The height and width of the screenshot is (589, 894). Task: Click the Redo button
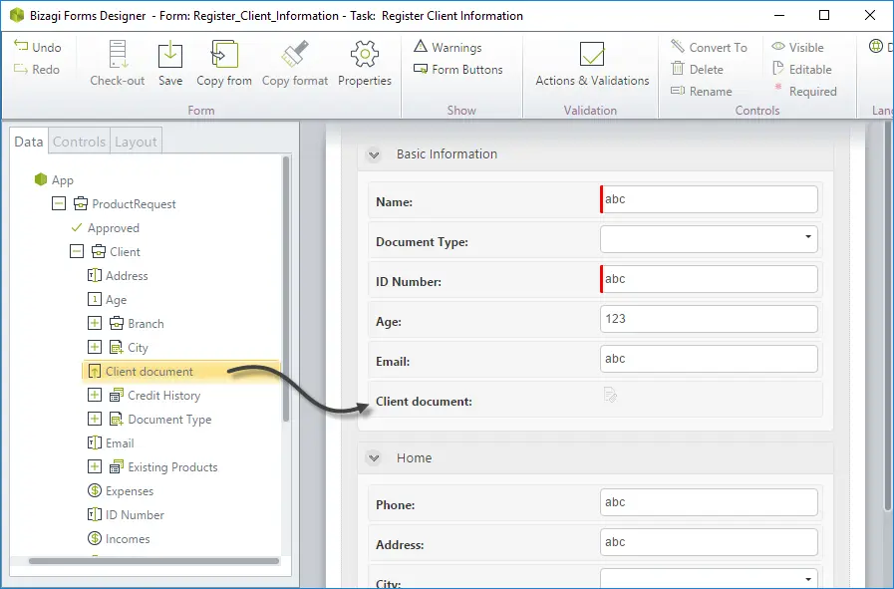[x=38, y=70]
